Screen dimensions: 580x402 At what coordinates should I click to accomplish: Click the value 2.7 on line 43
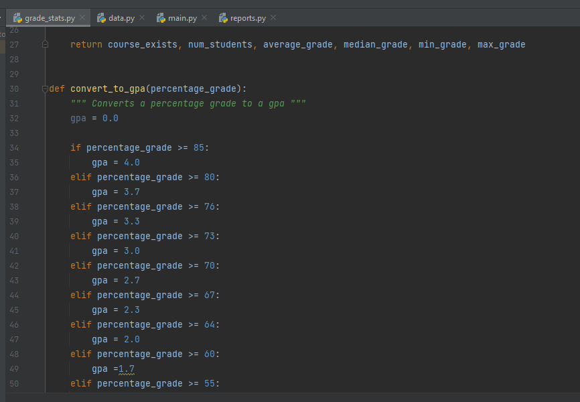point(132,281)
